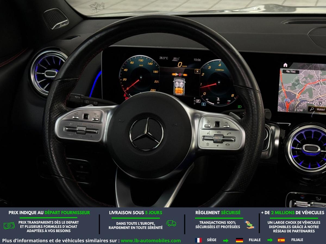The width and height of the screenshot is (326, 244).
Task: Click the green headlight indicator icon
Action: point(240,107)
